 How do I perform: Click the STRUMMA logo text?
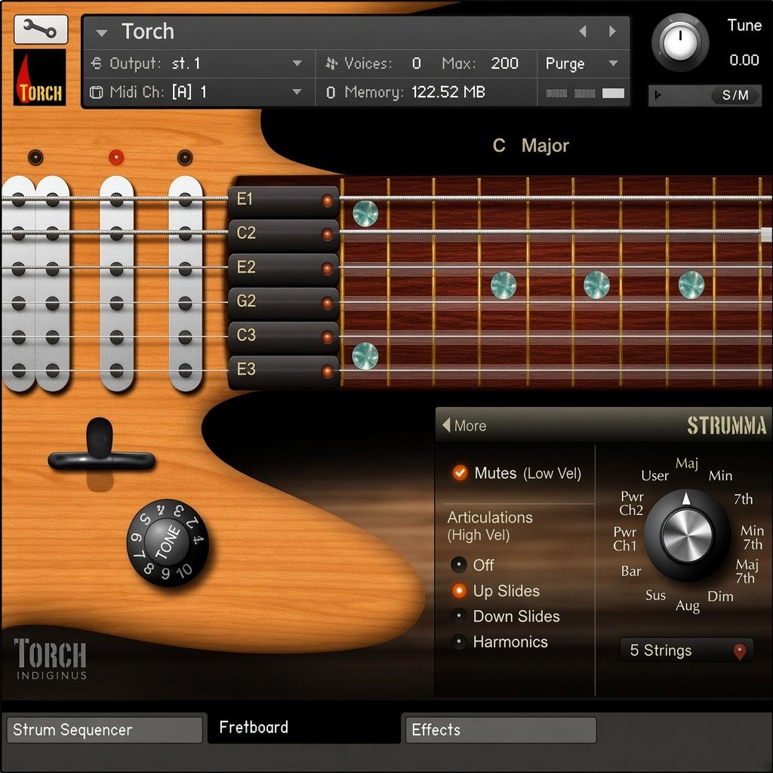coord(727,426)
